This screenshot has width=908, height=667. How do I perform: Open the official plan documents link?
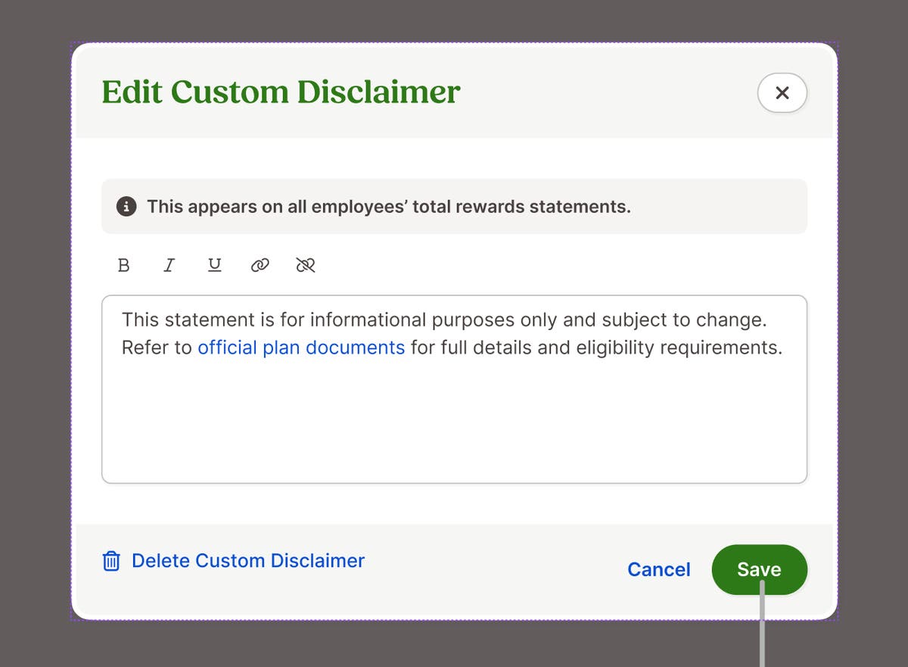tap(300, 348)
